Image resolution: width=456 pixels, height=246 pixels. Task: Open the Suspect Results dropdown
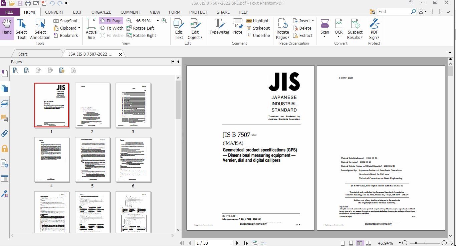[x=355, y=29]
